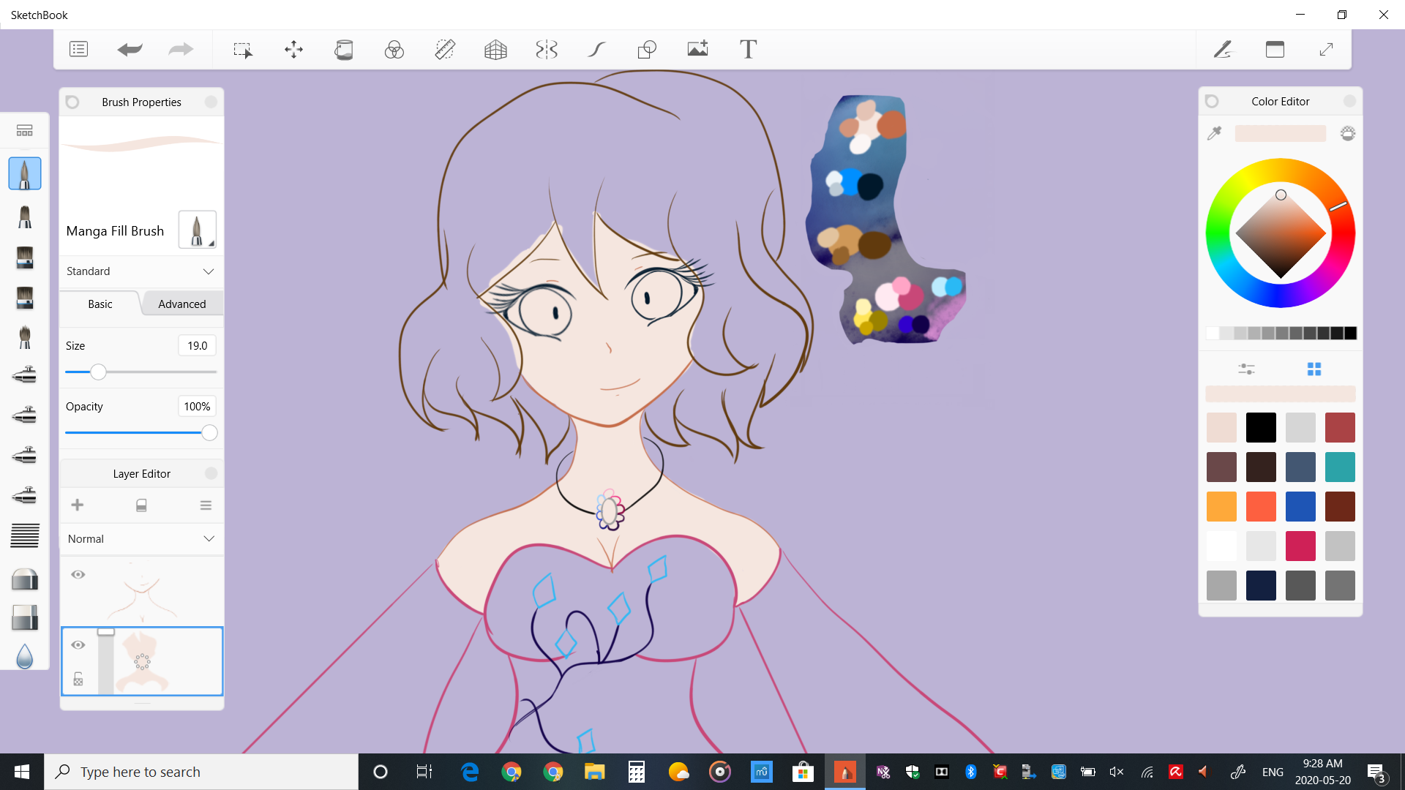Pick the dark navy swatch
The image size is (1405, 790).
pos(1261,585)
